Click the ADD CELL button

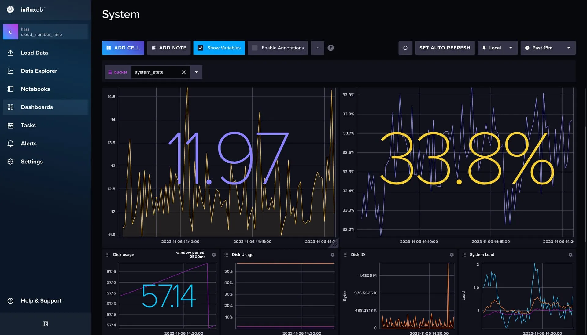coord(123,48)
